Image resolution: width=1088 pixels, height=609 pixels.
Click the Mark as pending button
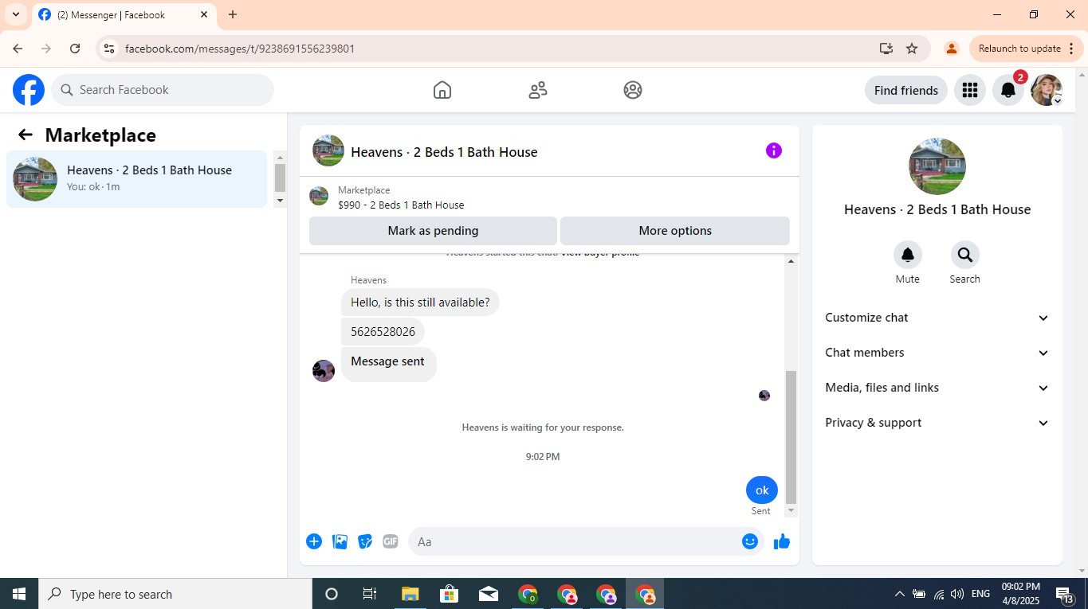(433, 231)
